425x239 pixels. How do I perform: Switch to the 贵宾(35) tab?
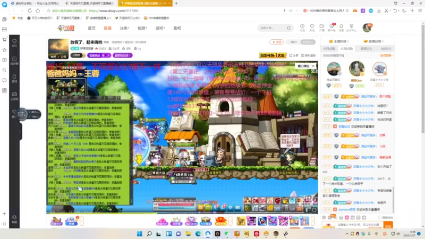click(366, 49)
